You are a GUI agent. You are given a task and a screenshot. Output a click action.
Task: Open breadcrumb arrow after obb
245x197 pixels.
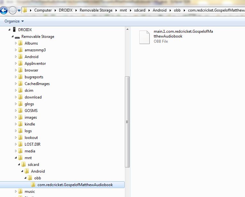pos(184,11)
